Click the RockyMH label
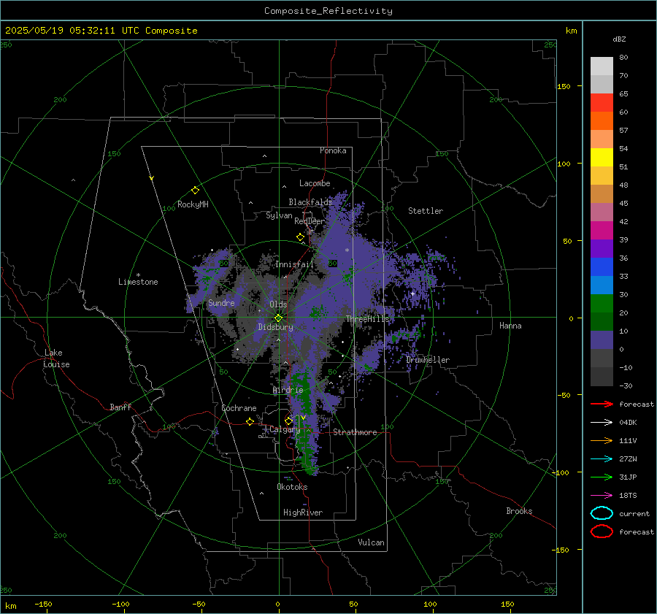The height and width of the screenshot is (614, 657). point(193,204)
